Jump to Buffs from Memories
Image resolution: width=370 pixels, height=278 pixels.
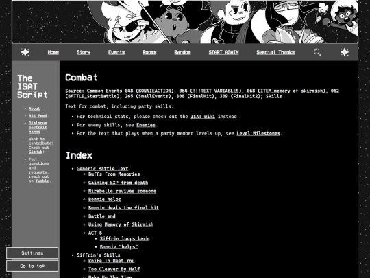click(114, 174)
